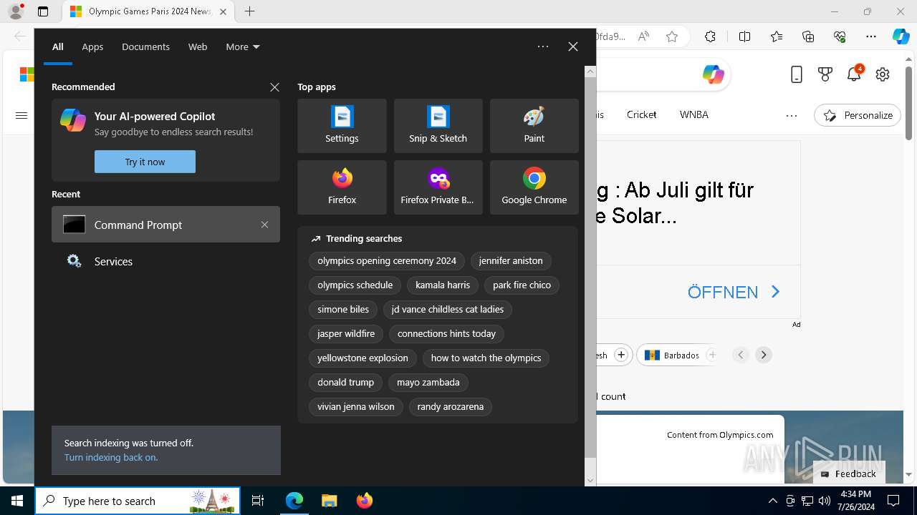Viewport: 917px width, 515px height.
Task: Open Microsoft Edge from taskbar
Action: tap(294, 501)
